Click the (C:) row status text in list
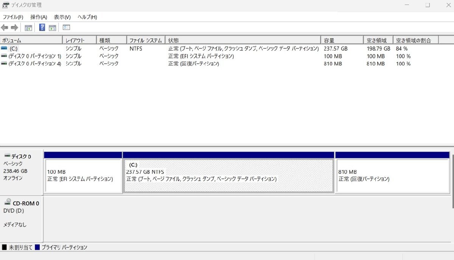This screenshot has height=260, width=454. (x=243, y=49)
